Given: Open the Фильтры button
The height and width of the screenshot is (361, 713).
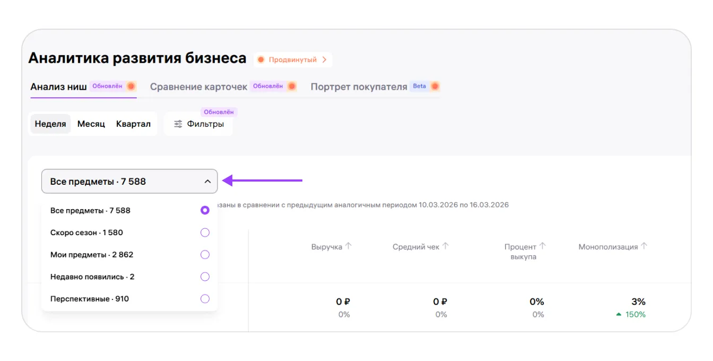Looking at the screenshot, I should click(x=199, y=124).
